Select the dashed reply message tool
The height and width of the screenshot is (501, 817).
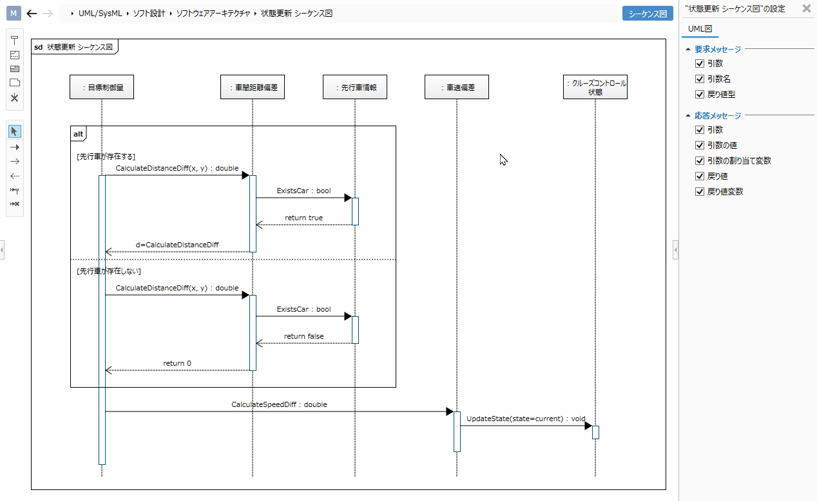[15, 175]
